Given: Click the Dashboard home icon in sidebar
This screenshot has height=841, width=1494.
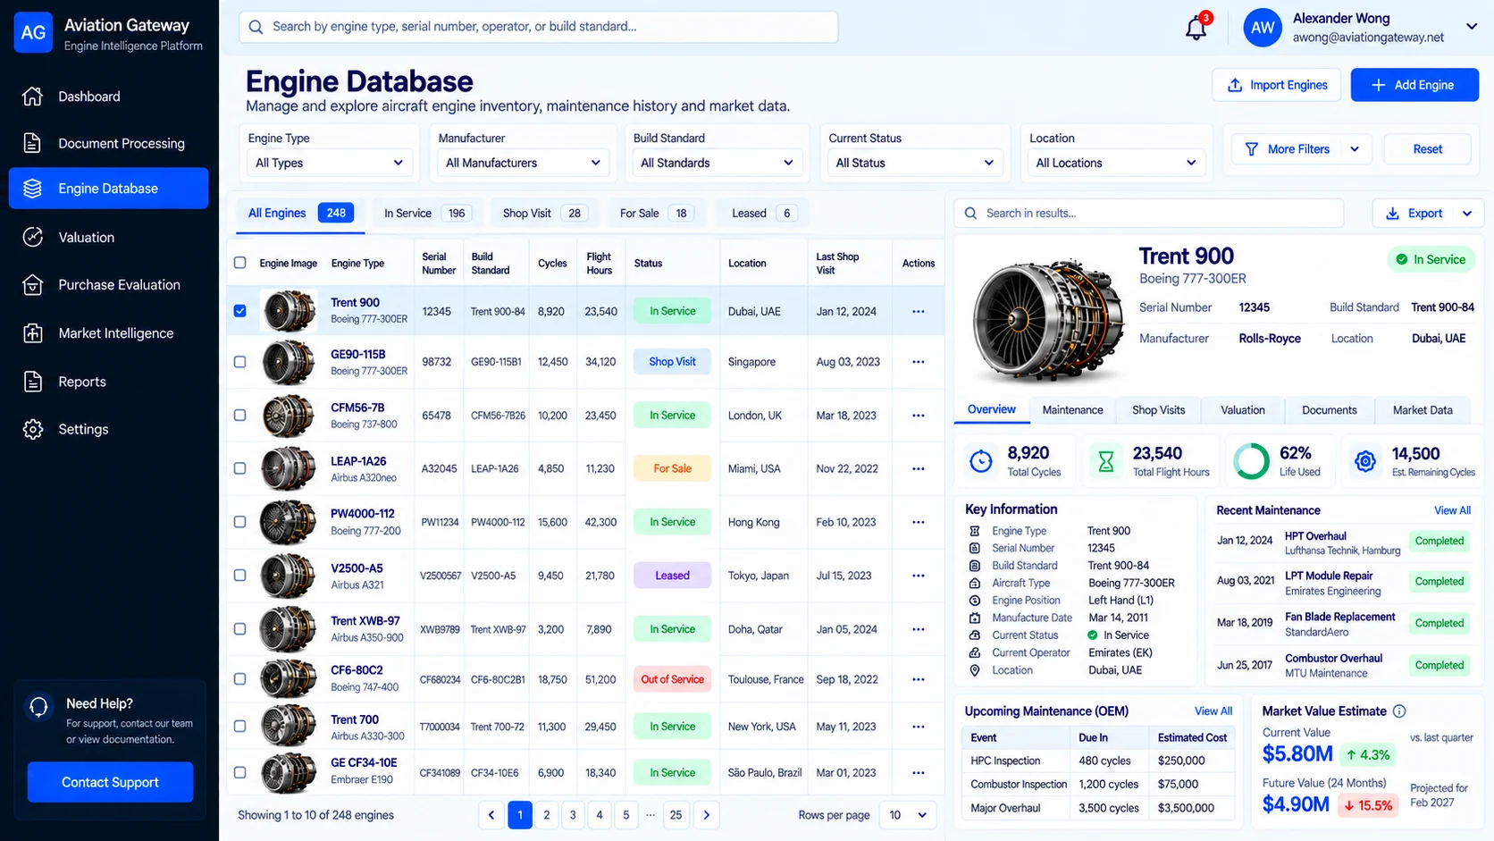Looking at the screenshot, I should pos(33,96).
